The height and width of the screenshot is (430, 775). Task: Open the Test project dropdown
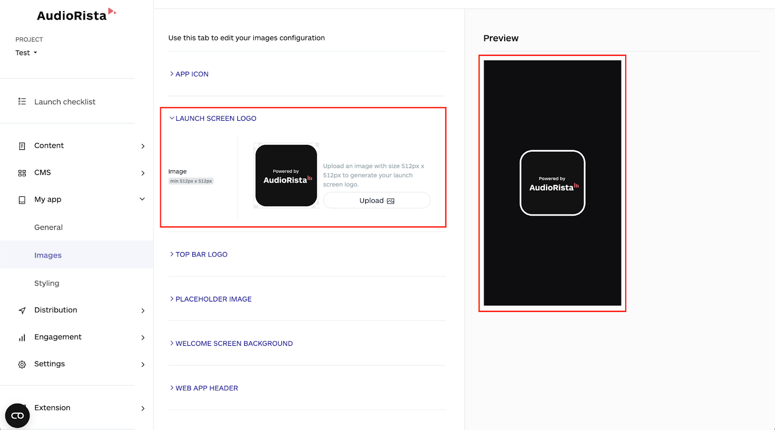pyautogui.click(x=26, y=53)
